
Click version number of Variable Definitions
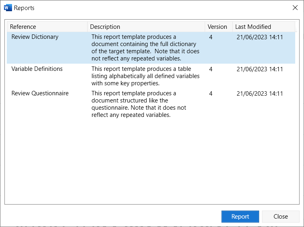(211, 69)
